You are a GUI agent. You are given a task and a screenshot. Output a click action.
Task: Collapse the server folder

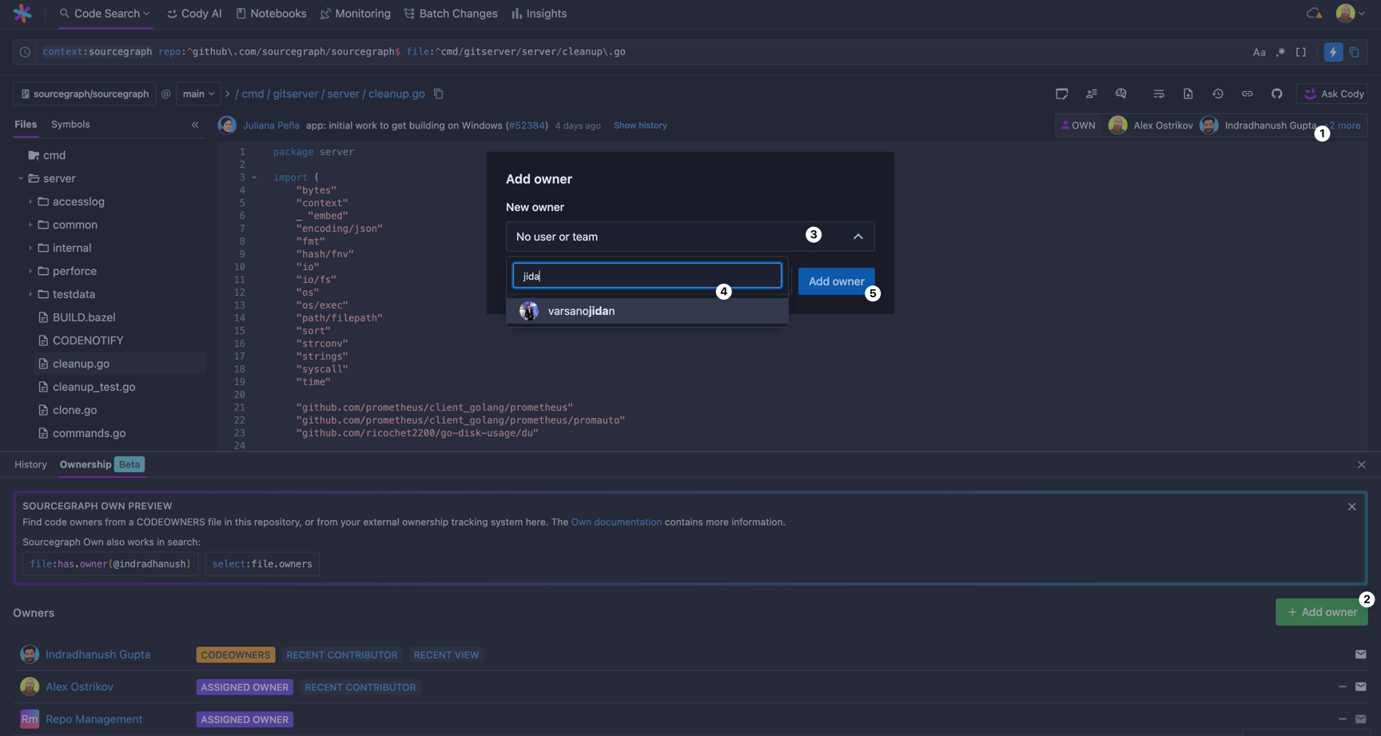[21, 178]
